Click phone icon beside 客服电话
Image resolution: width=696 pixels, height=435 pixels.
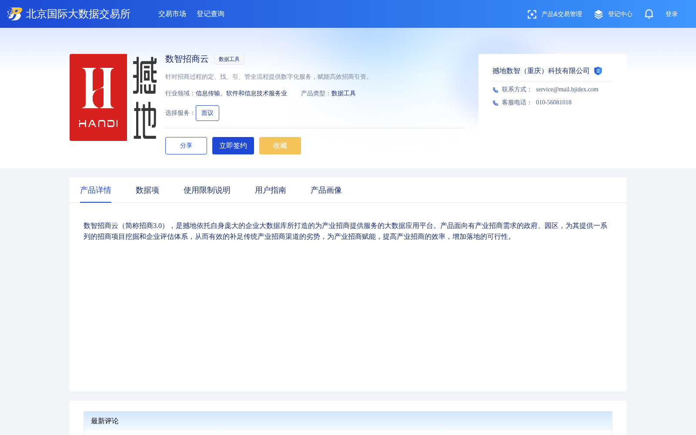point(495,103)
